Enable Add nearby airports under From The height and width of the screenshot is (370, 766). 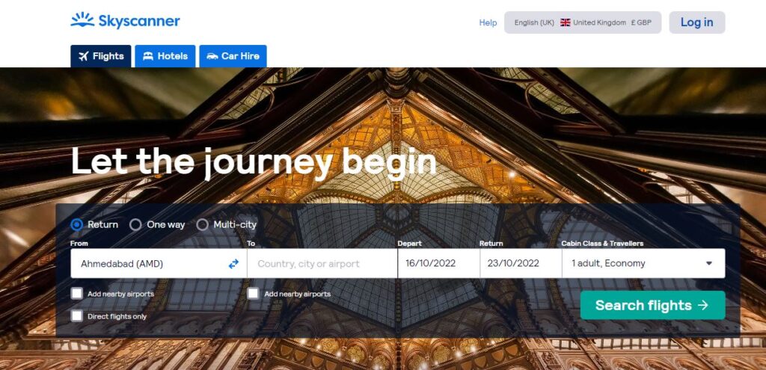[77, 293]
